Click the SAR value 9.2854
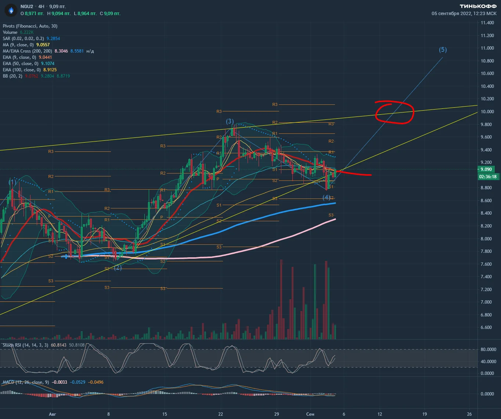501x419 pixels. 53,39
